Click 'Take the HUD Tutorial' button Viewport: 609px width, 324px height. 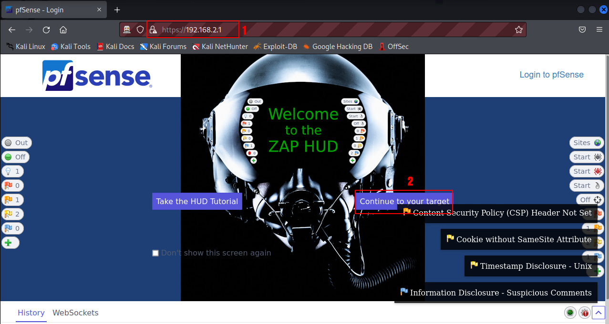click(197, 201)
